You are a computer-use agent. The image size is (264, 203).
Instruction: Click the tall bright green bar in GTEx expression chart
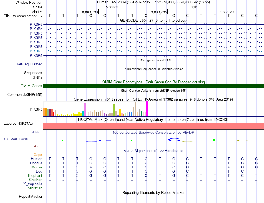coord(114,110)
